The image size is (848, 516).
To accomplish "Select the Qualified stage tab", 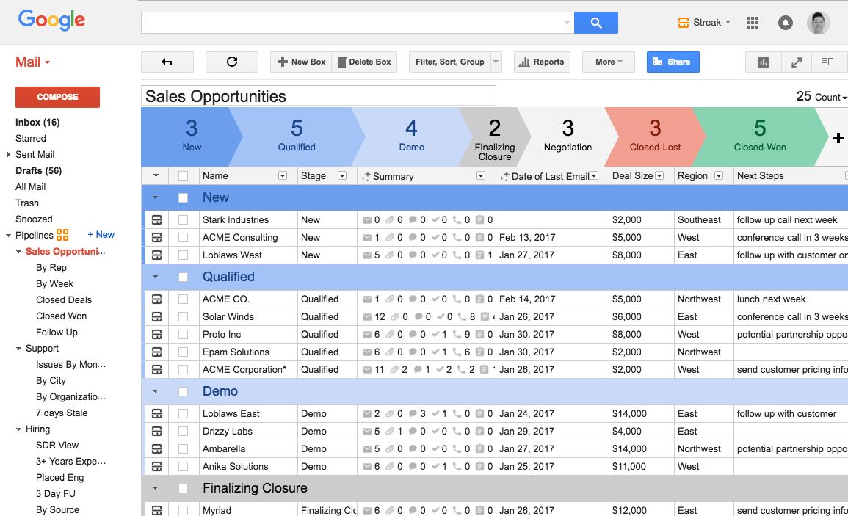I will (x=297, y=137).
